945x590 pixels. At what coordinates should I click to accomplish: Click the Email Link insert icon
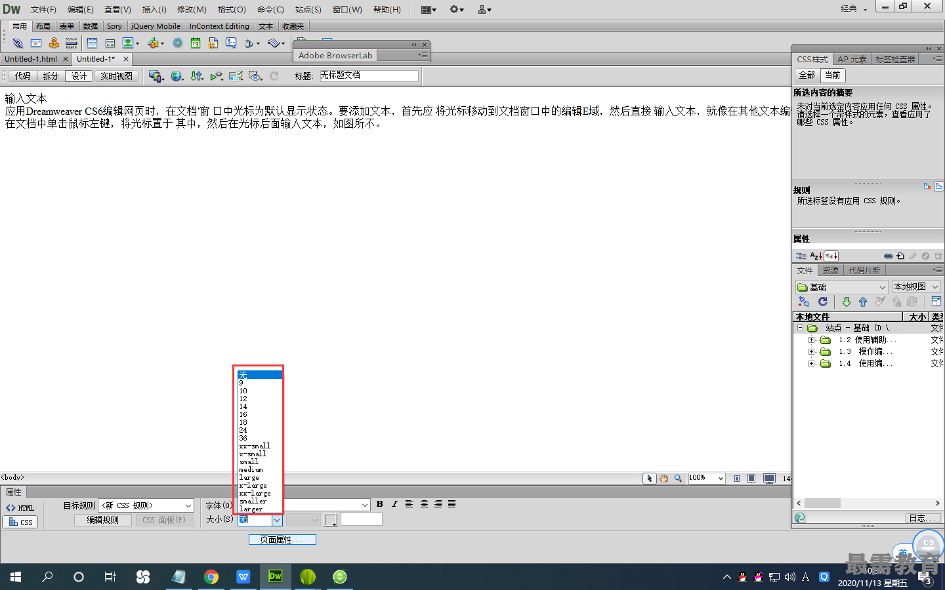(x=36, y=43)
